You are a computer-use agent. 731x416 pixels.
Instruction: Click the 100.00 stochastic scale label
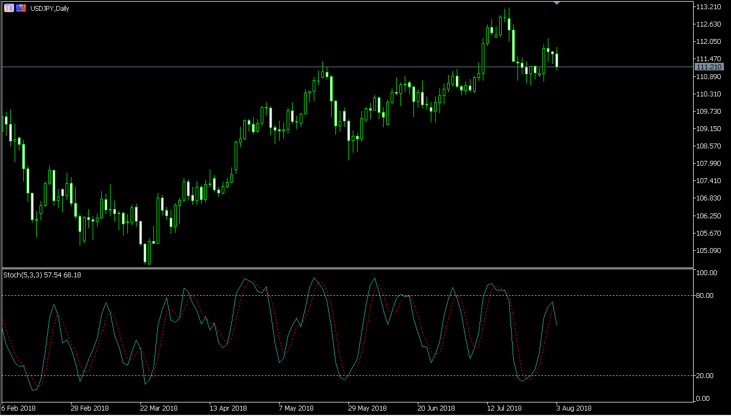[x=708, y=273]
